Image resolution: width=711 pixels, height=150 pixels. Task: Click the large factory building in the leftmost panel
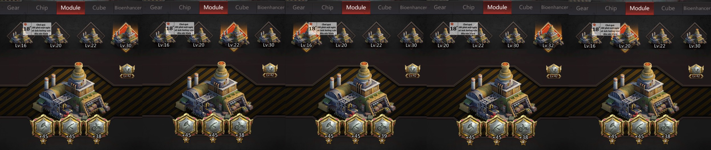click(72, 91)
